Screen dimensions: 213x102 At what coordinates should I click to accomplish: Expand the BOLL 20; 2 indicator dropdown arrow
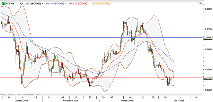pos(43,4)
